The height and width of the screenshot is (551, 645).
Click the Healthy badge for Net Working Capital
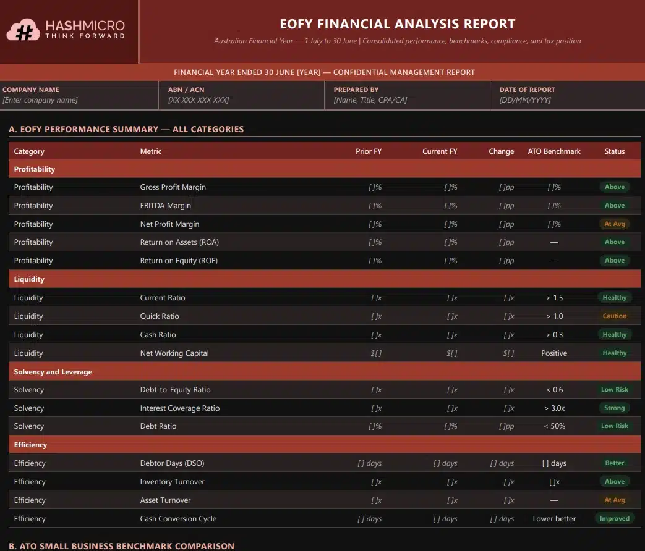tap(615, 353)
